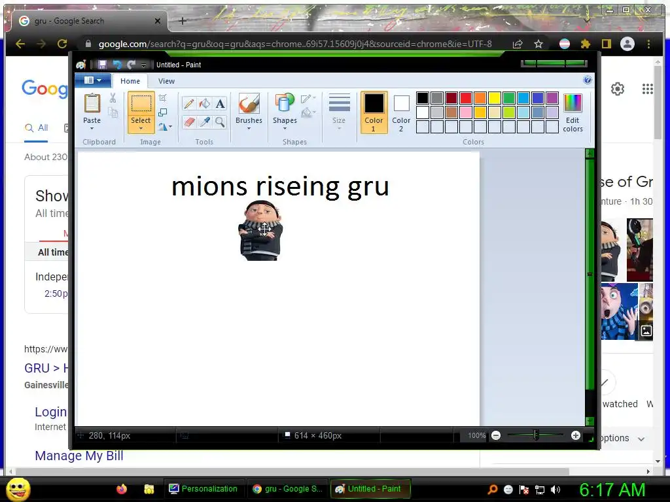Expand the Shapes gallery dropdown

point(285,129)
